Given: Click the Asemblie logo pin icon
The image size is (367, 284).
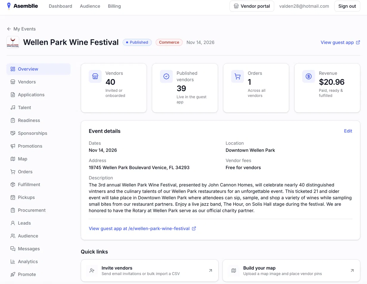Looking at the screenshot, I should (9, 6).
